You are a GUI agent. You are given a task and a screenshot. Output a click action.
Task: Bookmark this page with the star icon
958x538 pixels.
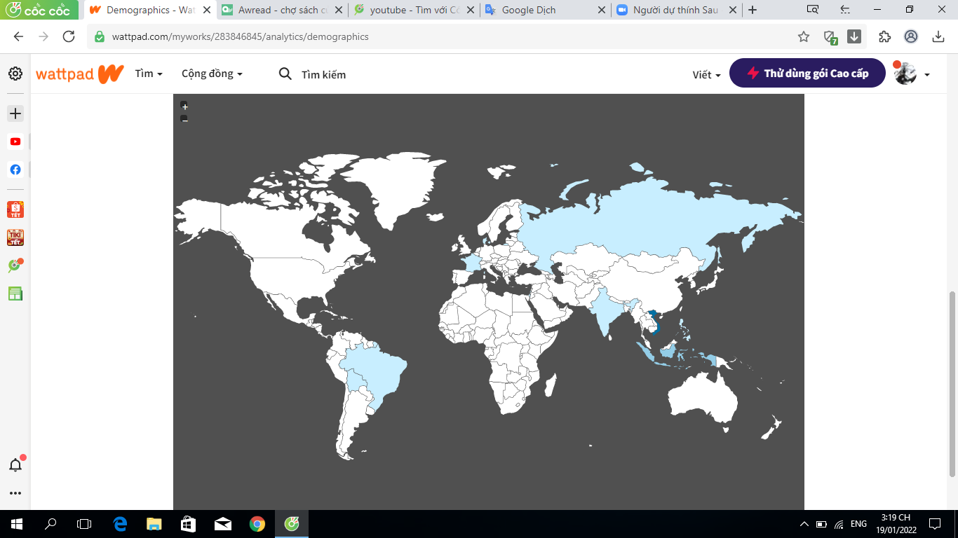[804, 36]
